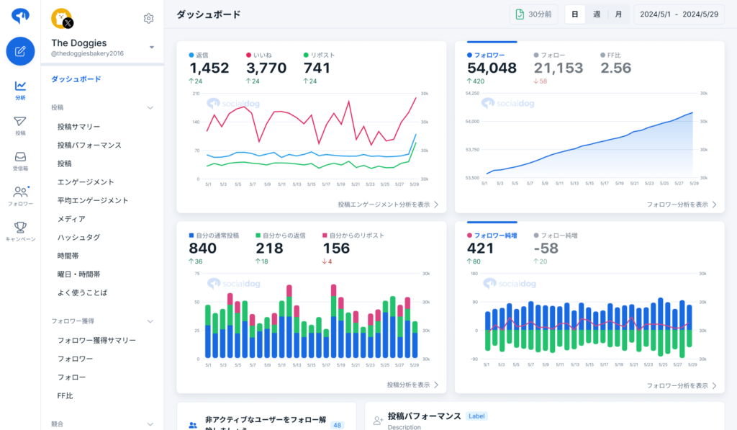Click the 30分前 report refresh button
Image resolution: width=737 pixels, height=430 pixels.
pos(533,14)
